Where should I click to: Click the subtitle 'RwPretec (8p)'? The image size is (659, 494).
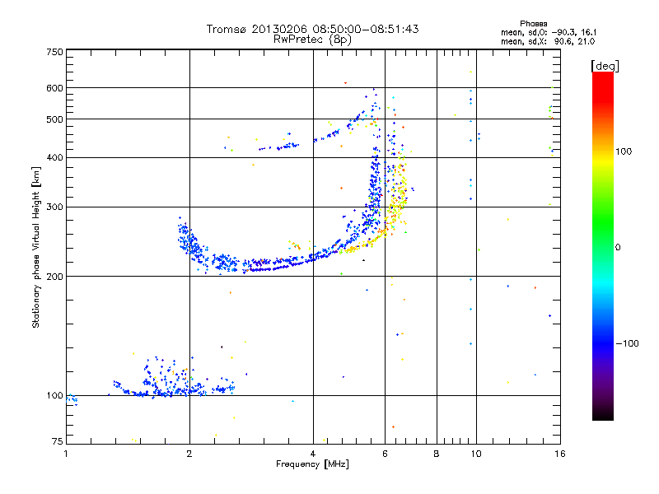312,40
